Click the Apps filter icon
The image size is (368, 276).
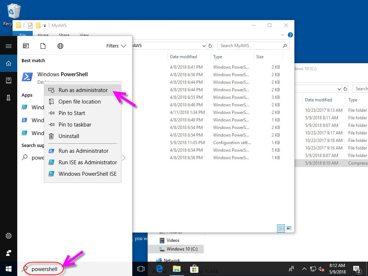[x=26, y=46]
